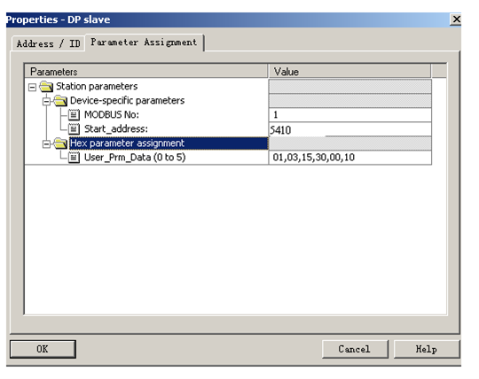Edit the User_Prm_Data hex value field
Screen dimensions: 479x379
350,158
